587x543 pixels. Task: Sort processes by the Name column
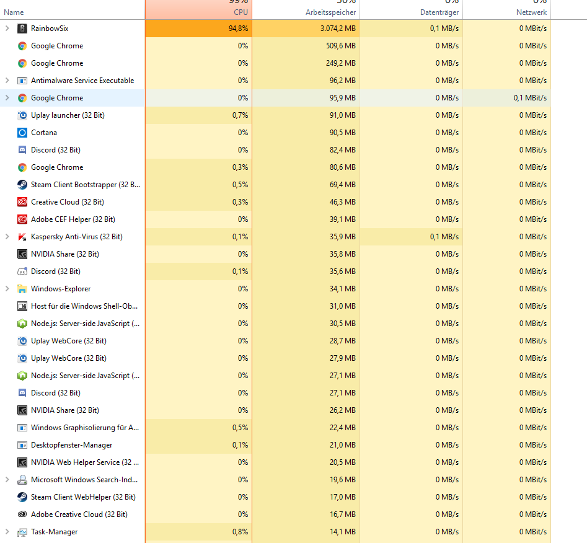click(x=73, y=10)
